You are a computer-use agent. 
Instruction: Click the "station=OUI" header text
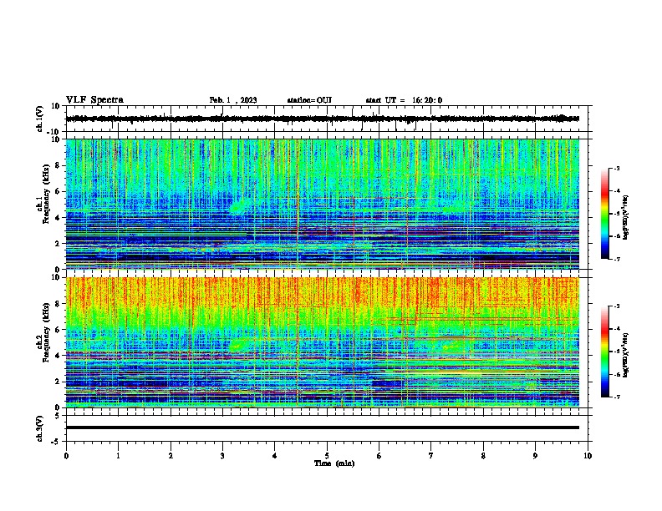(309, 100)
